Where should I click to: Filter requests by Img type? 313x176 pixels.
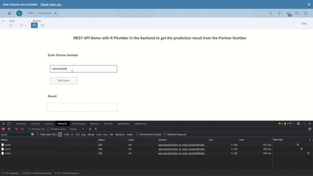coord(84,134)
